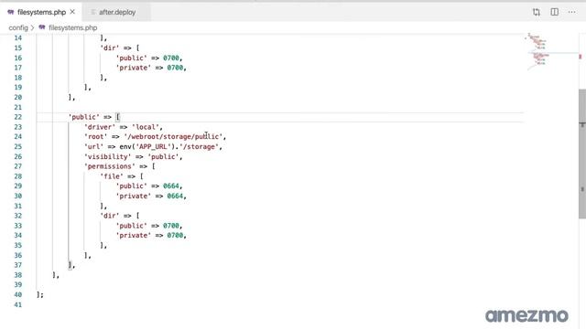Click the 0664 value on line 30
Screen dimensions: 586x329
(175, 196)
